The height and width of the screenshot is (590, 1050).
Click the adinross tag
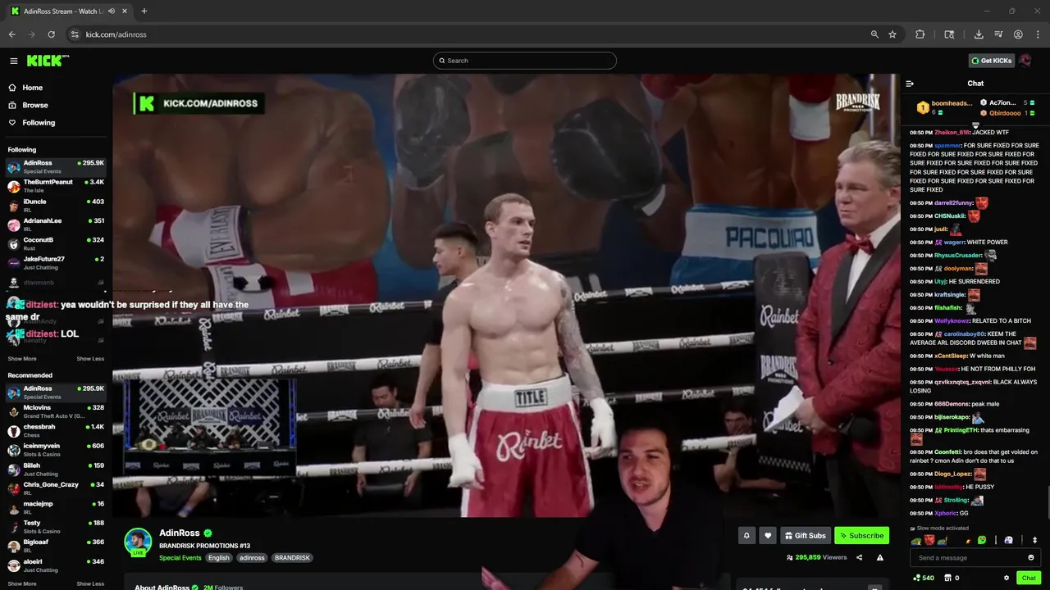pos(252,558)
